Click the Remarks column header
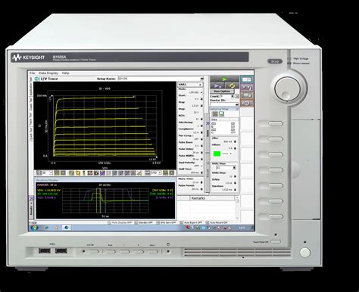This screenshot has height=292, width=359. tap(212, 198)
